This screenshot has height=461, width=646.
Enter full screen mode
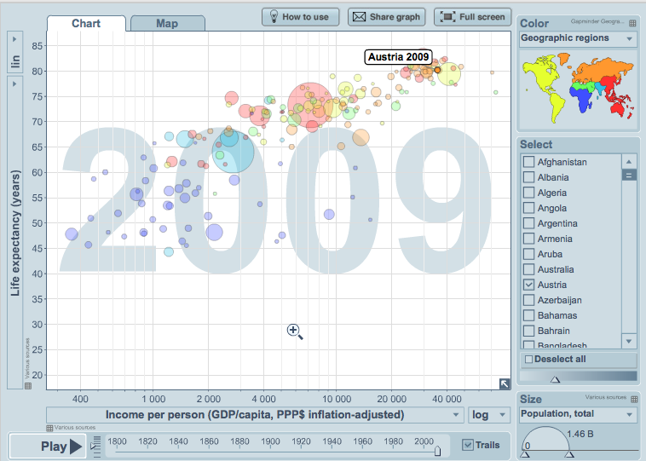(472, 16)
